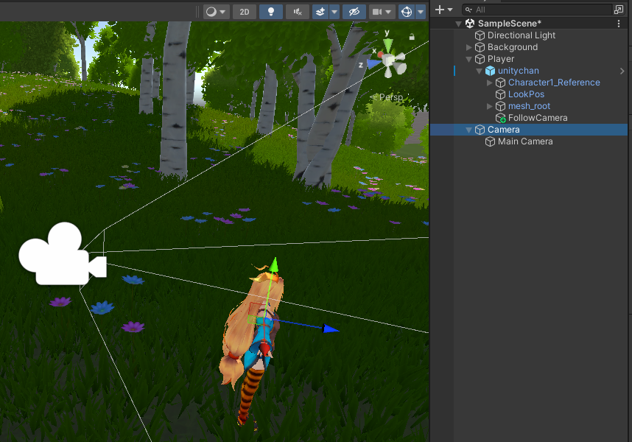Toggle Persp projection label
632x442 pixels.
click(x=390, y=97)
